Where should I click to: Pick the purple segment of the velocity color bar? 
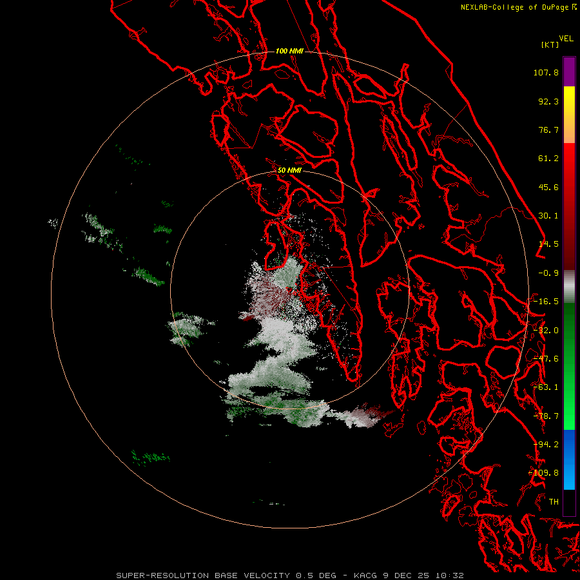(x=569, y=72)
